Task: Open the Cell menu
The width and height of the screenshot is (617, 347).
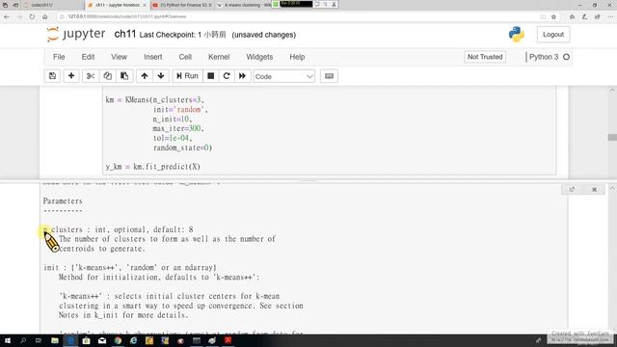Action: pos(185,57)
